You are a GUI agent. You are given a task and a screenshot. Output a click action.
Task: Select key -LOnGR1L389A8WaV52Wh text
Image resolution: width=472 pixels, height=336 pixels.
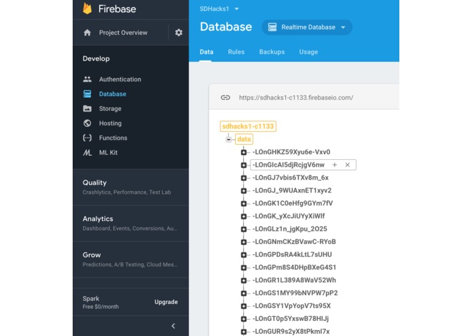(294, 280)
